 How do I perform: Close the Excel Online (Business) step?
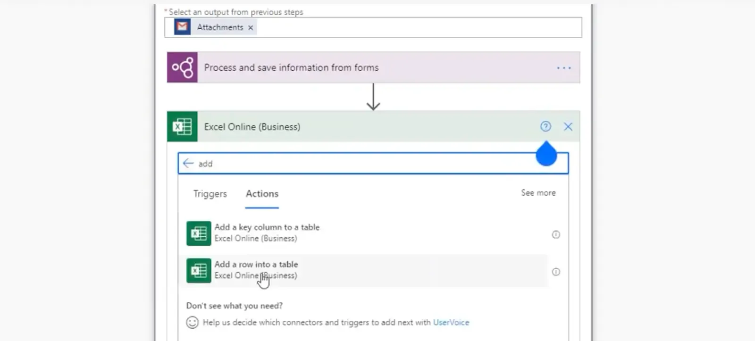568,126
